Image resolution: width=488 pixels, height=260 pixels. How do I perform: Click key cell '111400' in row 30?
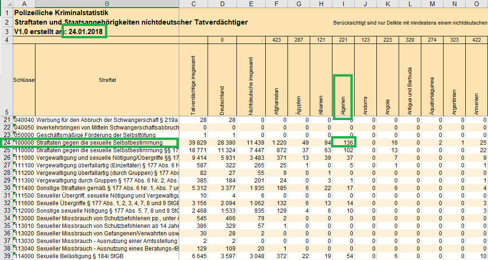click(24, 188)
